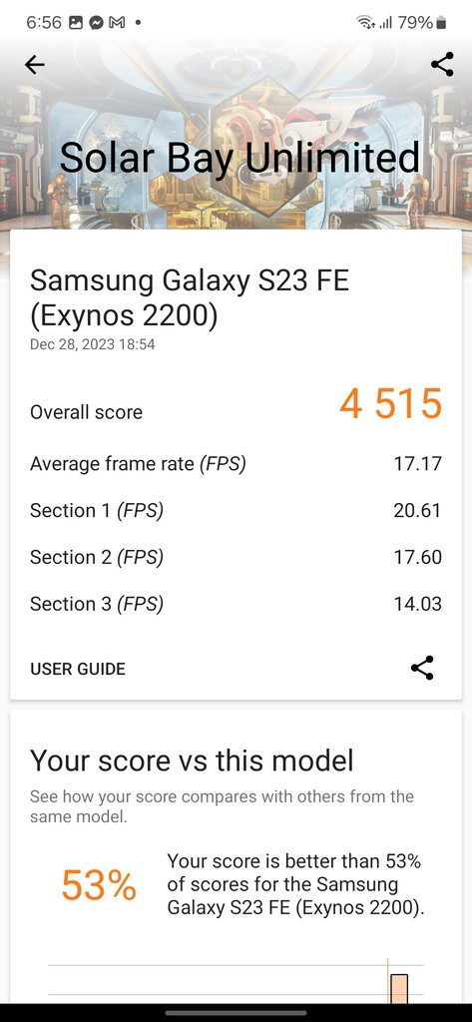Tap the back arrow icon
472x1022 pixels.
[x=35, y=65]
